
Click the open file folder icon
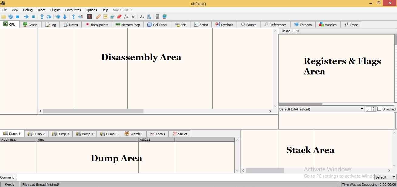click(3, 17)
